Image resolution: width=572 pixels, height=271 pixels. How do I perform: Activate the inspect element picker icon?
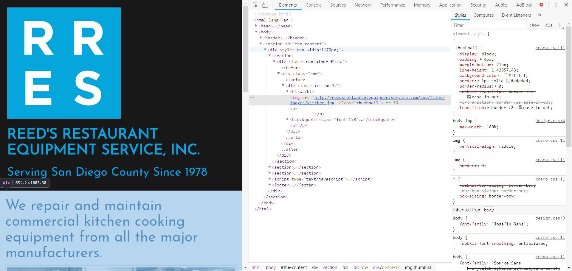(255, 5)
